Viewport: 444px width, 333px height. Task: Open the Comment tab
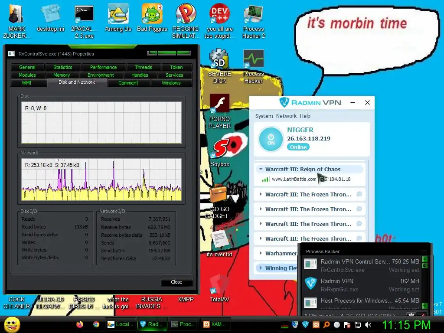coord(128,83)
